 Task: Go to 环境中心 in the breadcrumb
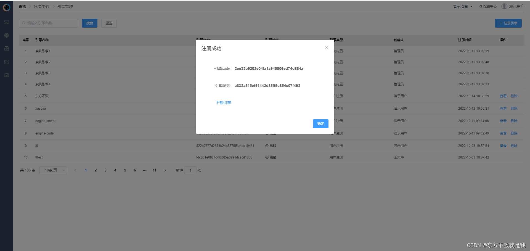coord(41,6)
